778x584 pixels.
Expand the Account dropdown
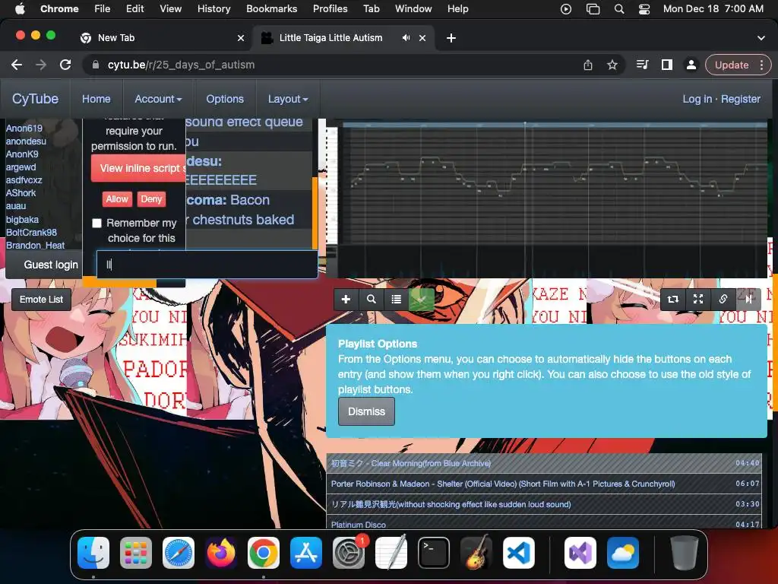click(x=158, y=99)
